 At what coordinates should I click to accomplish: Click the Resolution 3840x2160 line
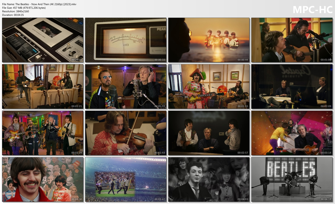pyautogui.click(x=15, y=11)
